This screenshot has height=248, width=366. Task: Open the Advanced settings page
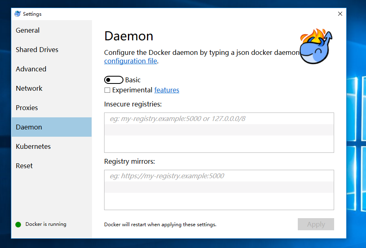[51, 69]
